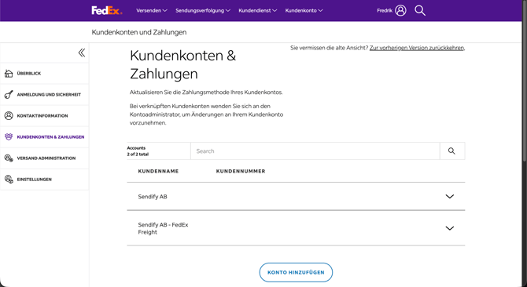Click the Sendify AB account name

(x=153, y=197)
